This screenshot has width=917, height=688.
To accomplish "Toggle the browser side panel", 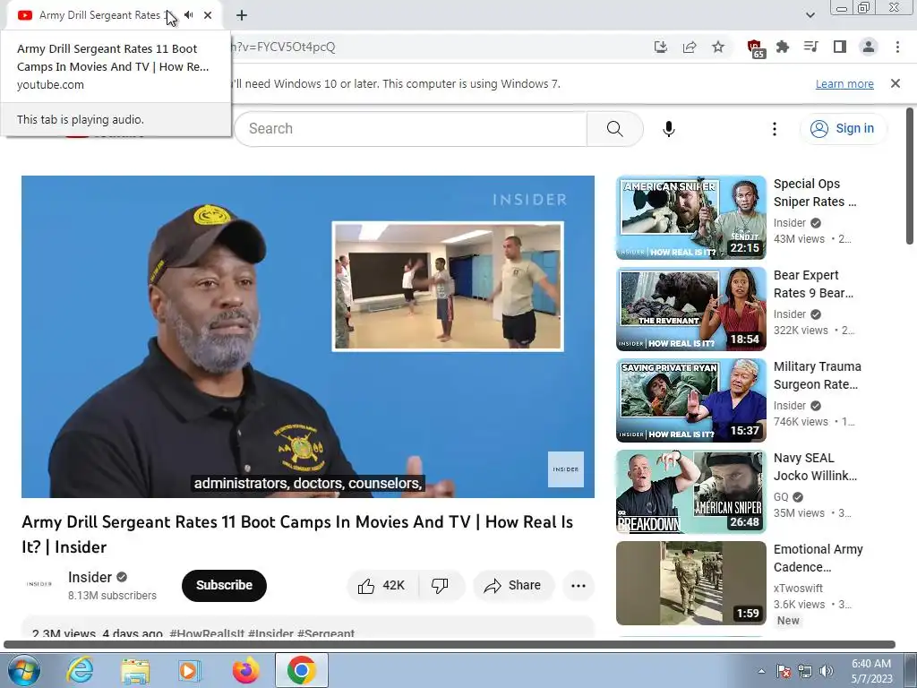I will coord(840,47).
